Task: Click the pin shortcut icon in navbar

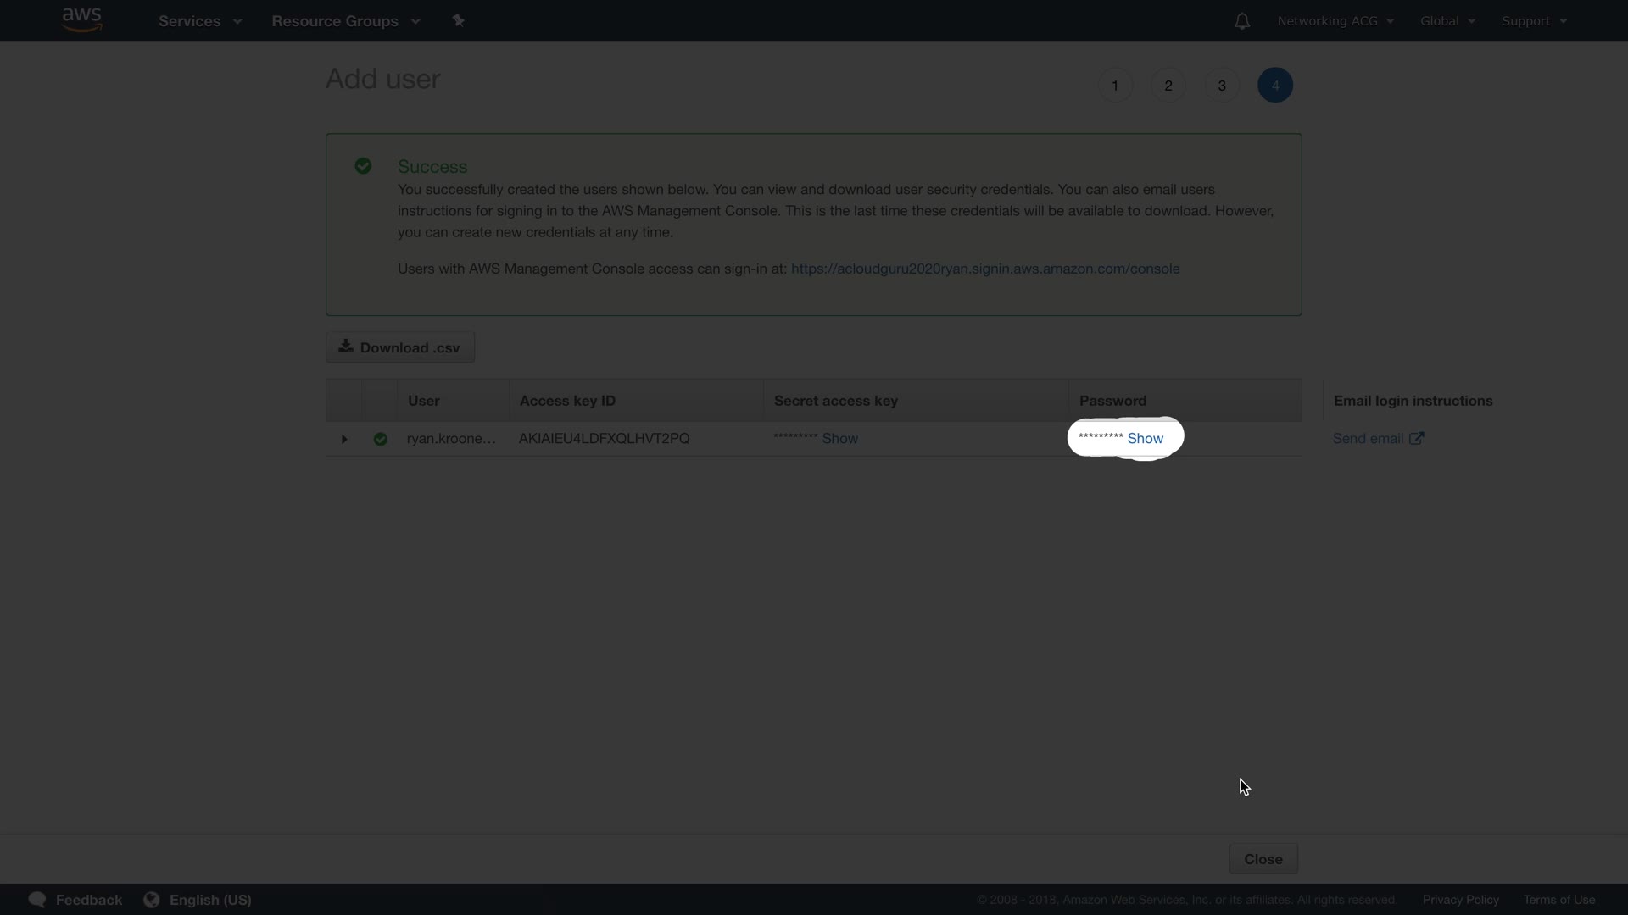Action: click(x=458, y=20)
